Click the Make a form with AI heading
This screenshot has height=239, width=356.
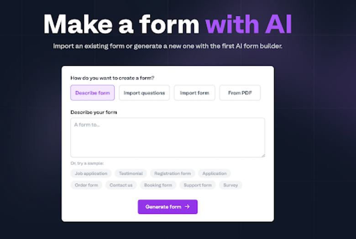tap(168, 24)
